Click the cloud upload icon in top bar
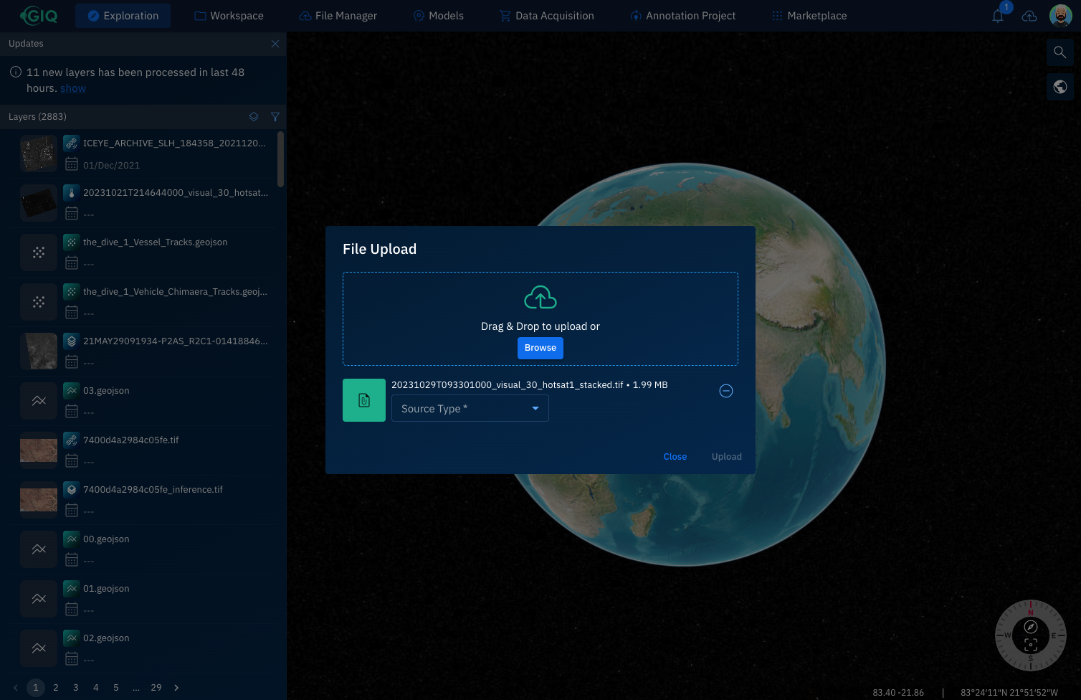The height and width of the screenshot is (700, 1081). [x=1029, y=16]
